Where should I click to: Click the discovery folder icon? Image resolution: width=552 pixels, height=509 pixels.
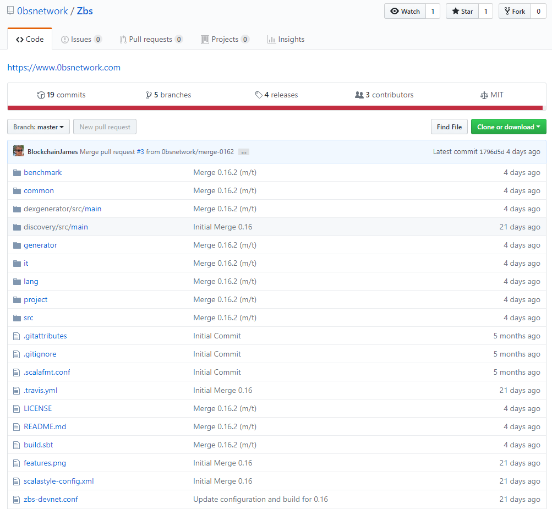click(17, 227)
